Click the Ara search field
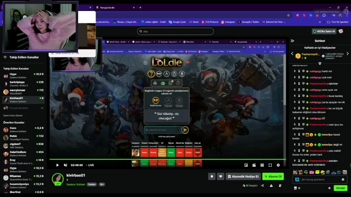 click(175, 31)
